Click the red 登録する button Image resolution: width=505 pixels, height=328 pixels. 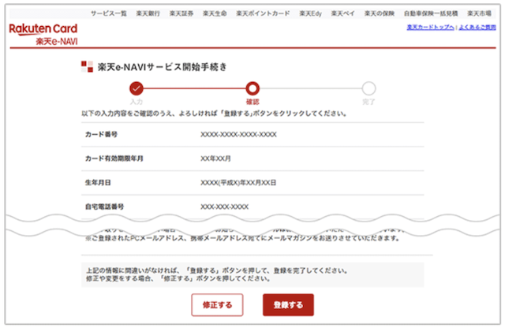tap(288, 305)
